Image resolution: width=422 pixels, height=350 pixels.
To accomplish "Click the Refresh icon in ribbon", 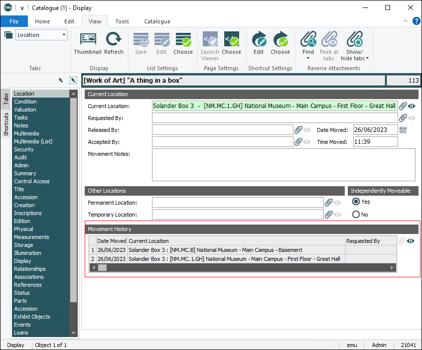I will [x=114, y=40].
